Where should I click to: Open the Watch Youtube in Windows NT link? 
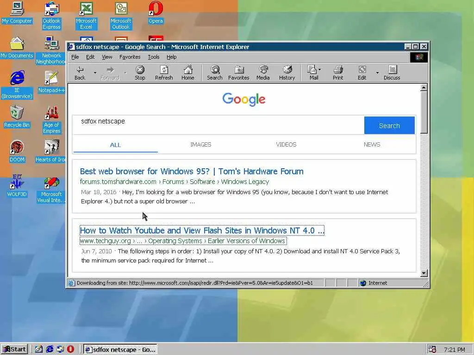tap(202, 231)
